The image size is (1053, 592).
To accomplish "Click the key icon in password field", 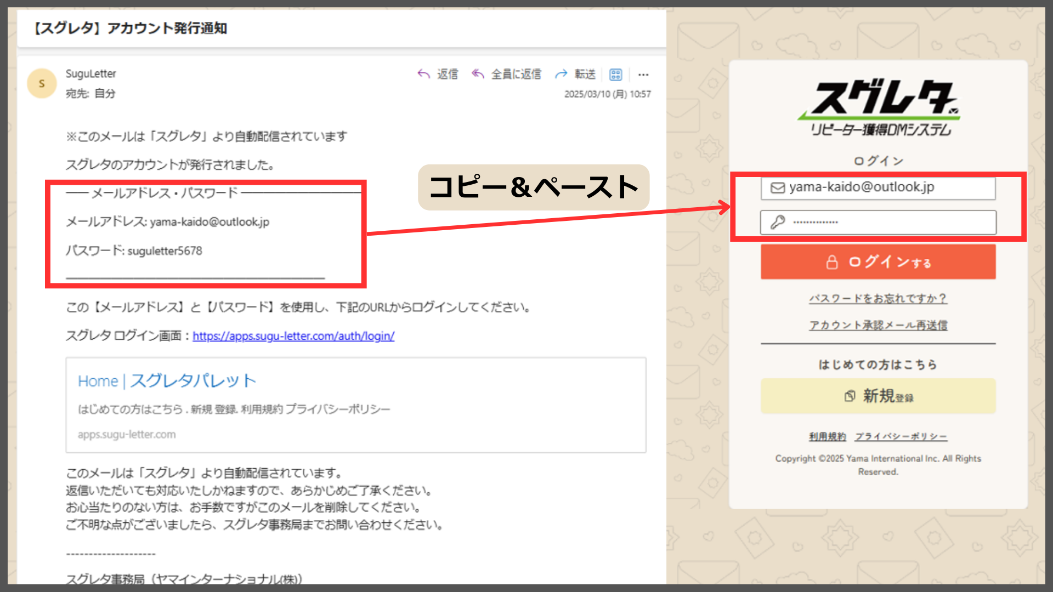I will 778,222.
